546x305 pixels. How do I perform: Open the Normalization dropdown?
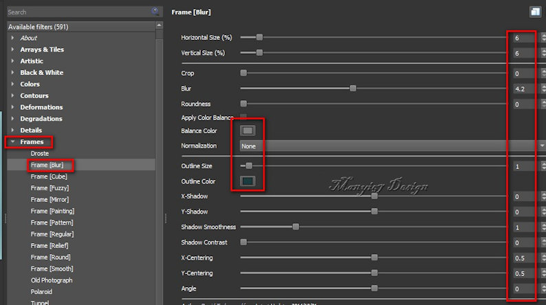(x=392, y=146)
